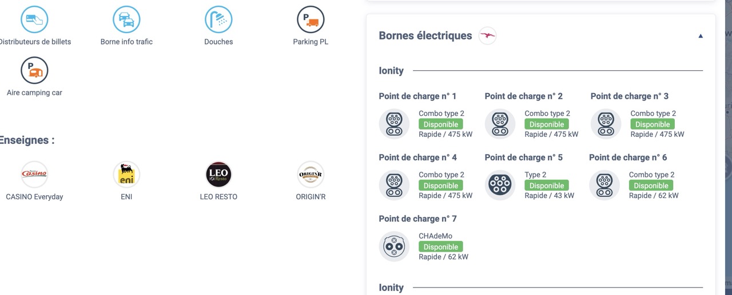Select Point de charge n° 2 heading

[523, 96]
